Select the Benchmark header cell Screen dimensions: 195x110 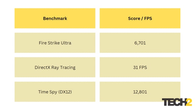55,18
